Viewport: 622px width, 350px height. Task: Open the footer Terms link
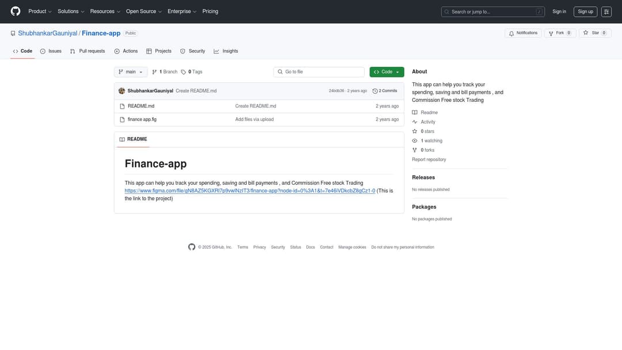(243, 248)
